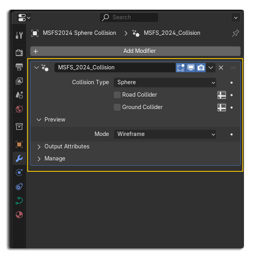Image resolution: width=256 pixels, height=258 pixels.
Task: Toggle the Ground Collider attribute input icon
Action: point(222,108)
